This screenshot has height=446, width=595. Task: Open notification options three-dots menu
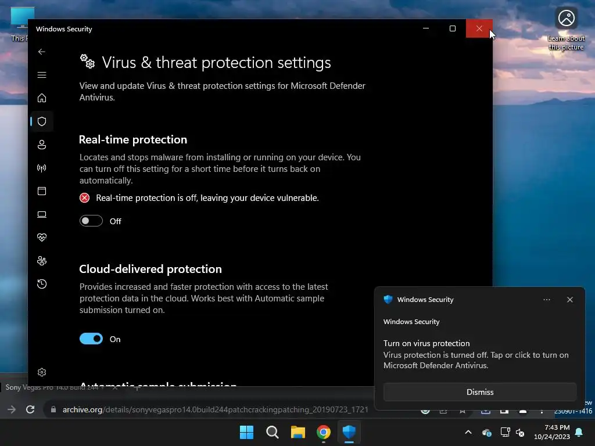coord(547,300)
